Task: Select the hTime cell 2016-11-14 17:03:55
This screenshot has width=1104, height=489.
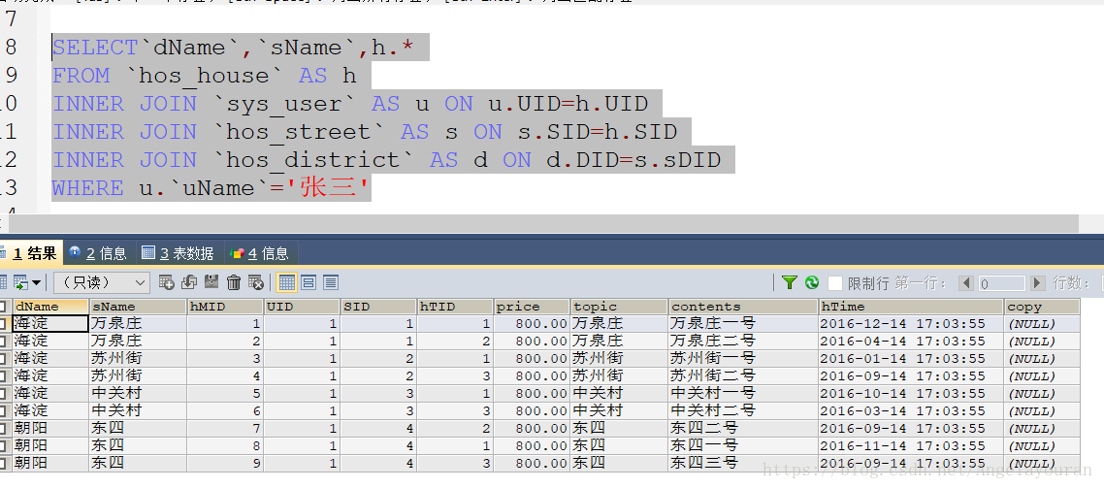Action: coord(912,445)
